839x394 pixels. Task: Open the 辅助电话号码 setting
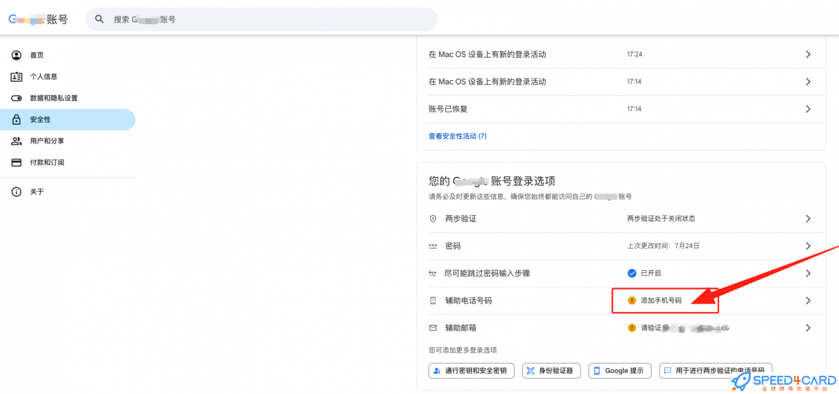point(621,301)
